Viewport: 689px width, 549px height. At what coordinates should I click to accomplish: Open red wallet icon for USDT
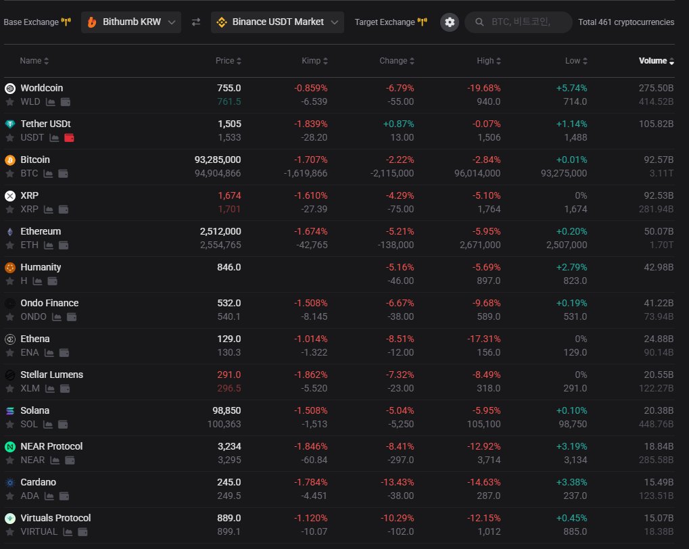coord(69,138)
